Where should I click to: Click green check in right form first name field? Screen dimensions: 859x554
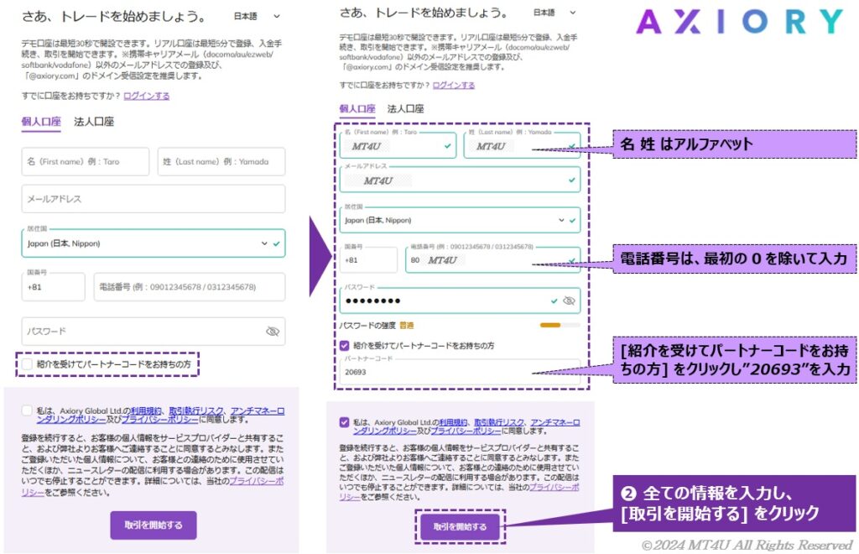[448, 146]
